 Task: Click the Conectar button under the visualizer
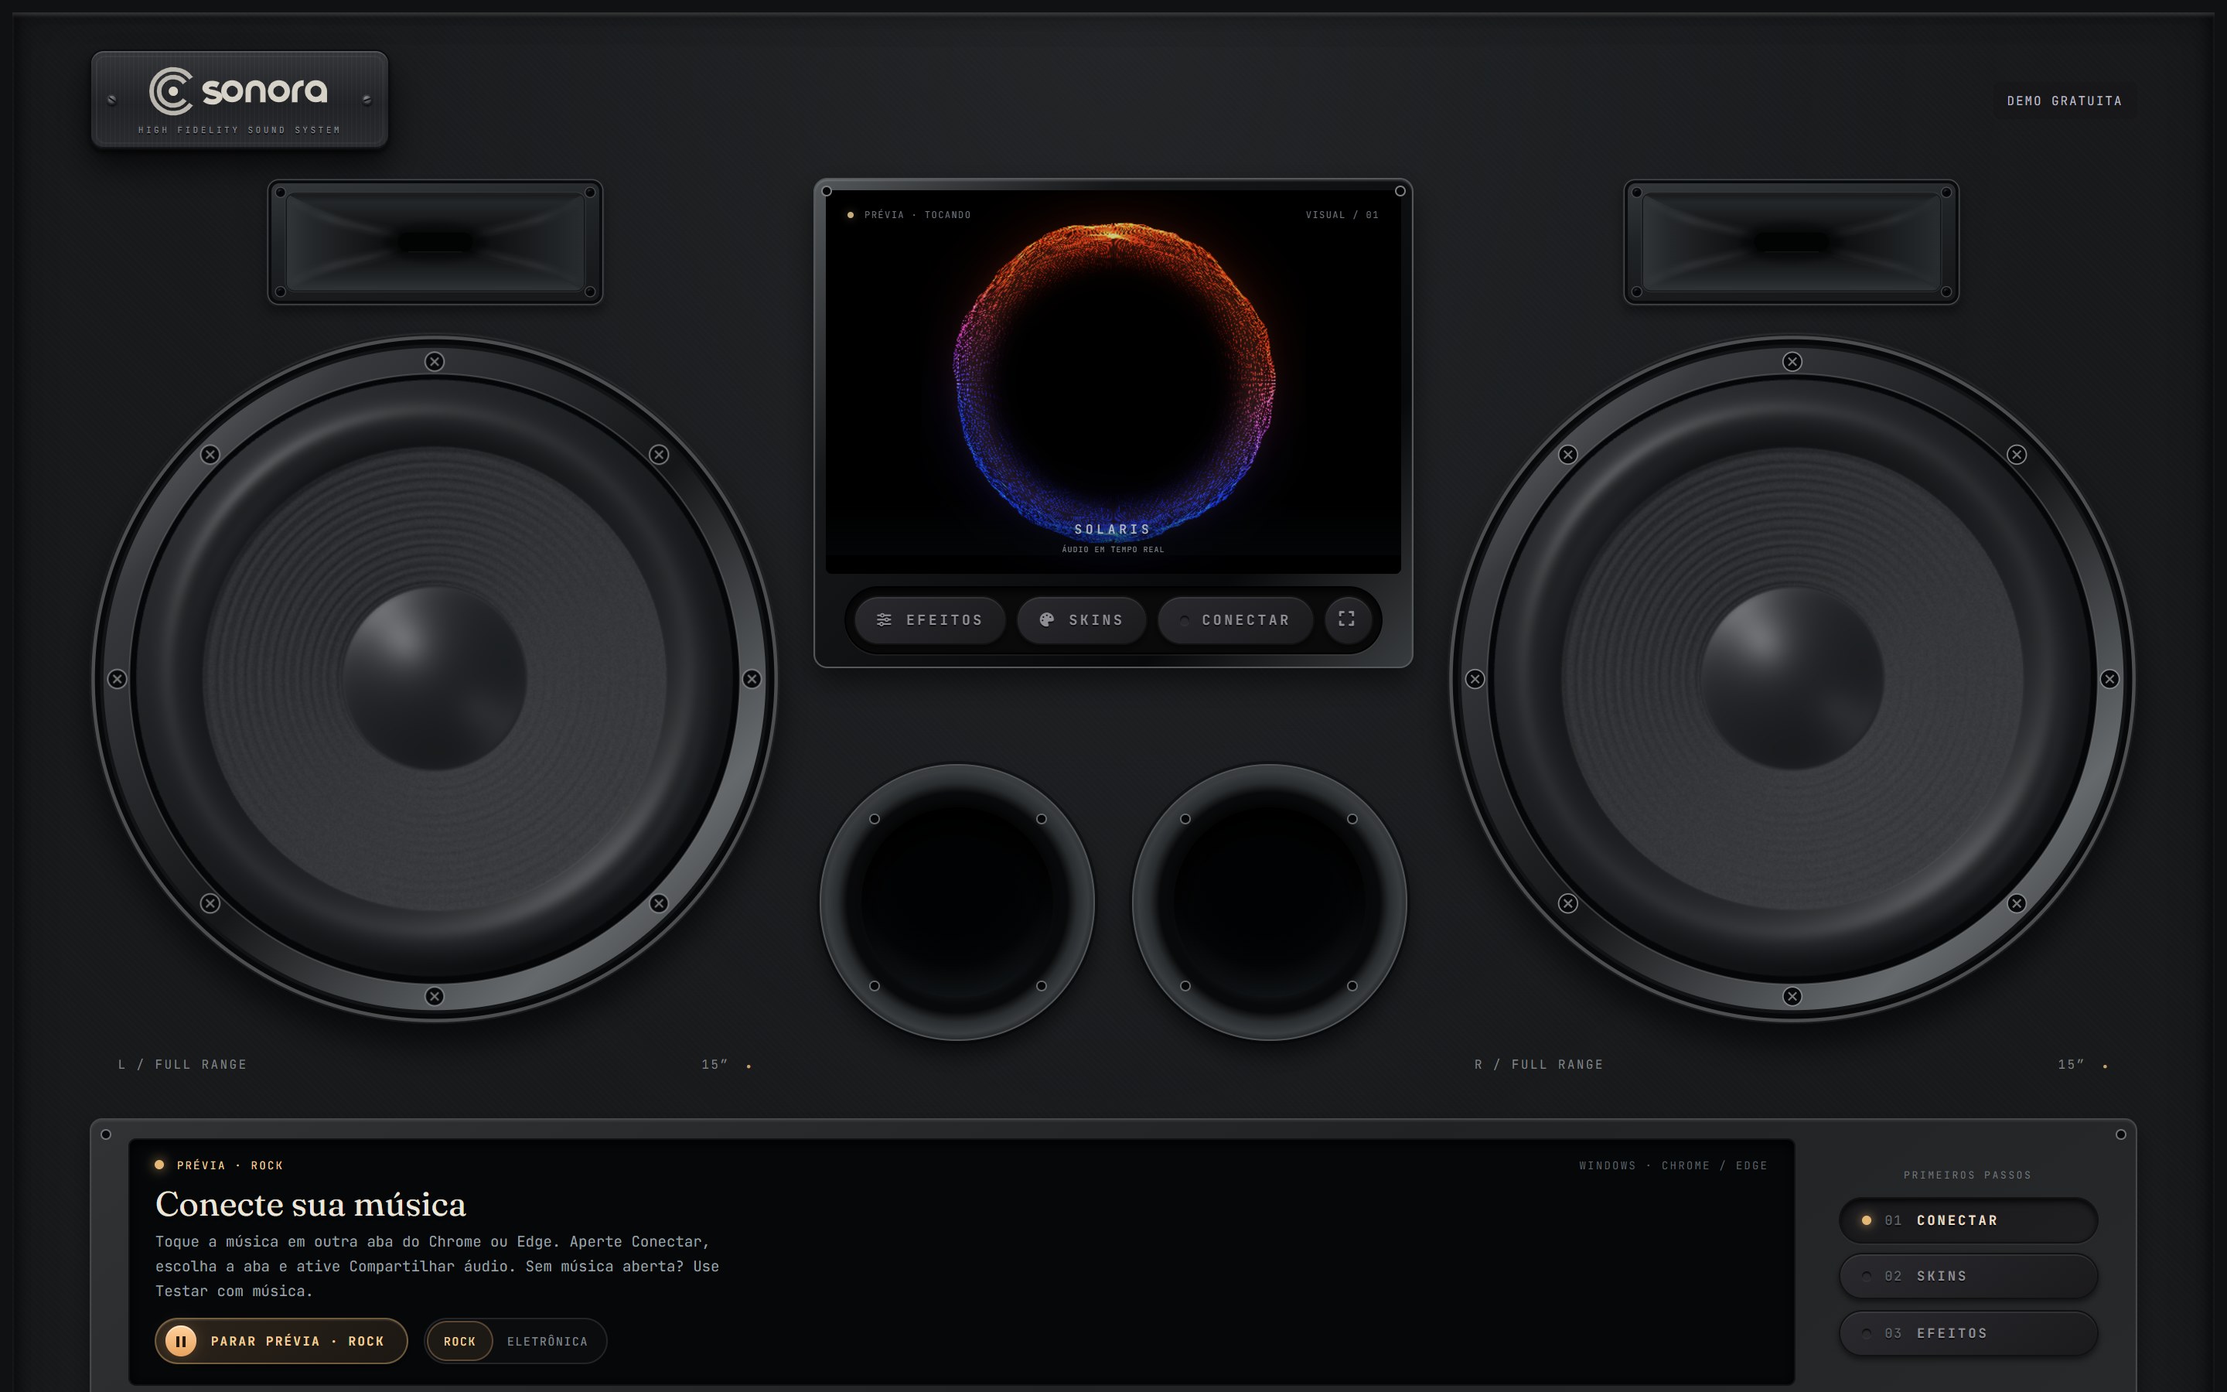pyautogui.click(x=1235, y=619)
